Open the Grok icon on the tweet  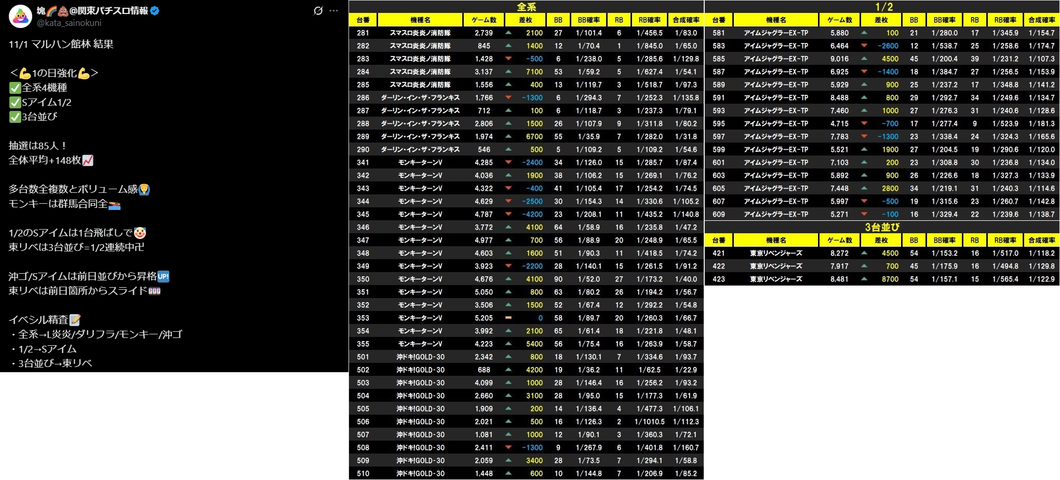pyautogui.click(x=318, y=10)
